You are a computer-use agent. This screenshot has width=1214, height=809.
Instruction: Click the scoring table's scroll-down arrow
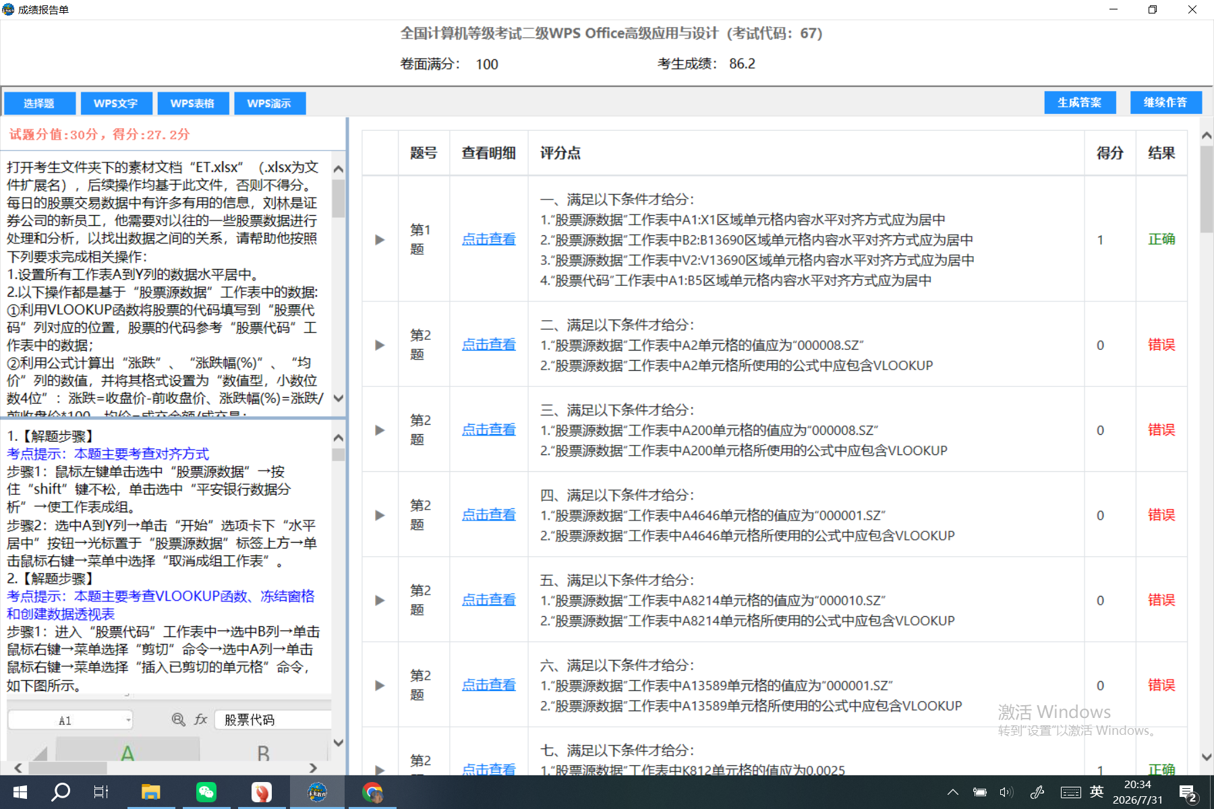1207,757
